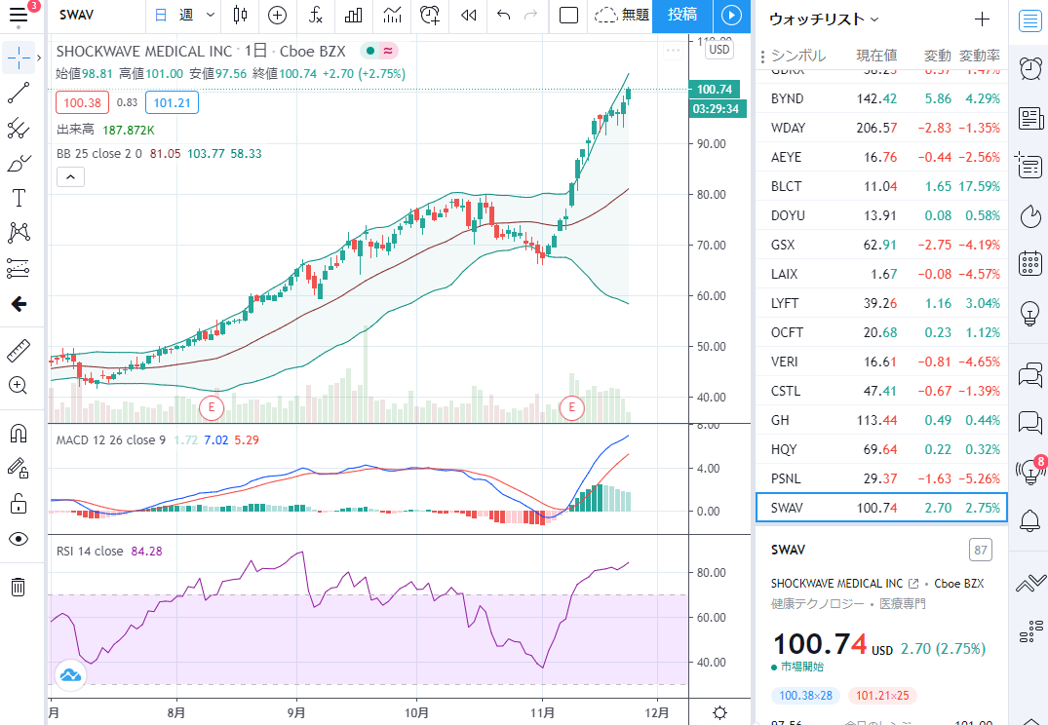
Task: Open ideas lightbulb sidebar icon
Action: point(1029,313)
